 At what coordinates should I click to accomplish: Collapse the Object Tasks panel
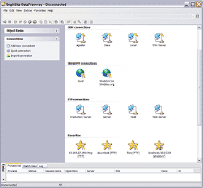click(x=57, y=30)
